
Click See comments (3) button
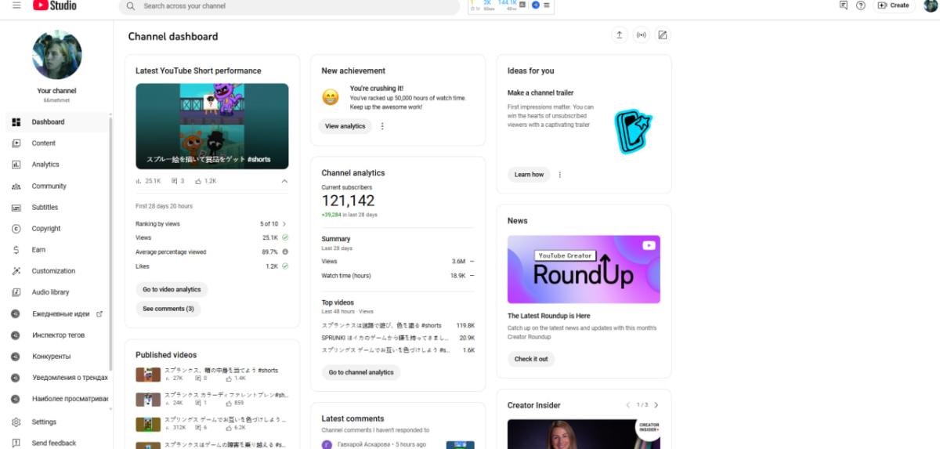pos(168,310)
